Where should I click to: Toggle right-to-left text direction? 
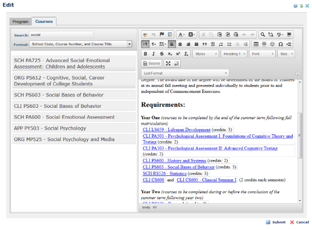click(x=154, y=44)
